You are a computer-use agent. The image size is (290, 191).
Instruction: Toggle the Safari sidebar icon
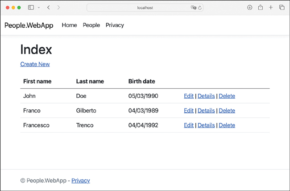31,8
